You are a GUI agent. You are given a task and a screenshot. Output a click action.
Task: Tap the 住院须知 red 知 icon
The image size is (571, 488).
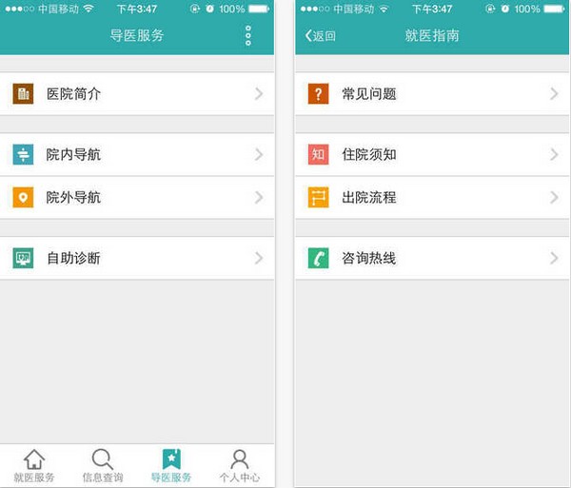pyautogui.click(x=318, y=154)
